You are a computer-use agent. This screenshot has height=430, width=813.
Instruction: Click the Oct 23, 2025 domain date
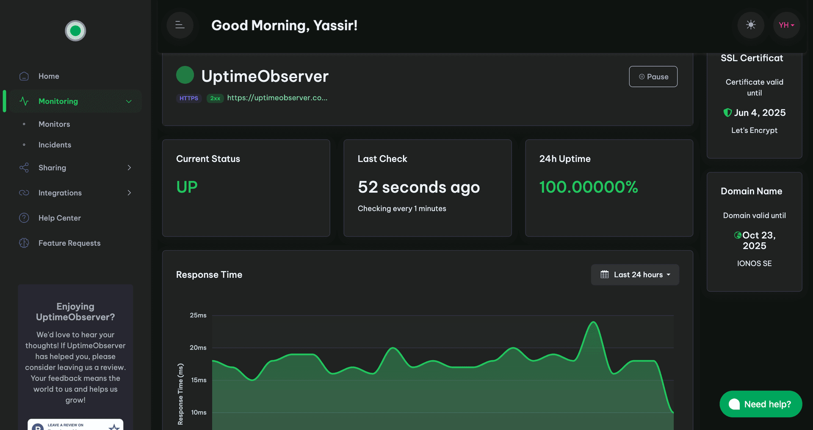pyautogui.click(x=758, y=241)
